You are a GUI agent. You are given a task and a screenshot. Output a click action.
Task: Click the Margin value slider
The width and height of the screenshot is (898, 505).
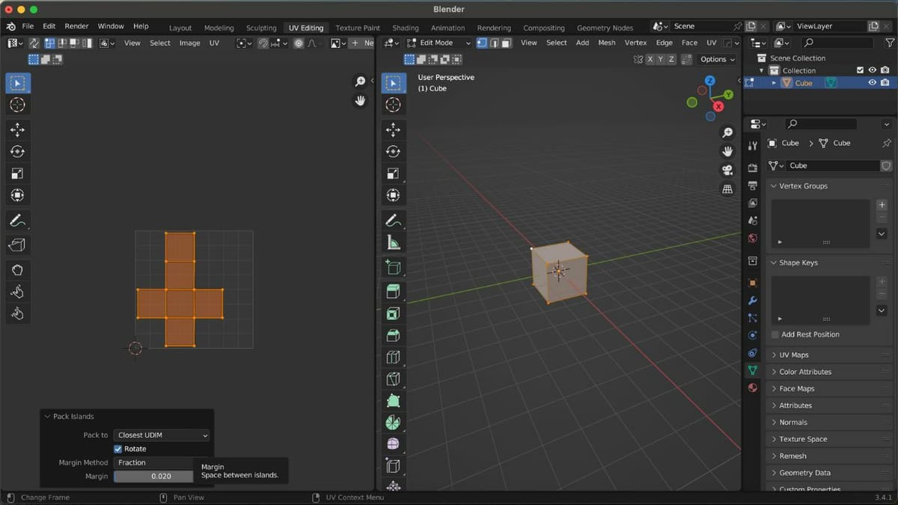pos(153,476)
